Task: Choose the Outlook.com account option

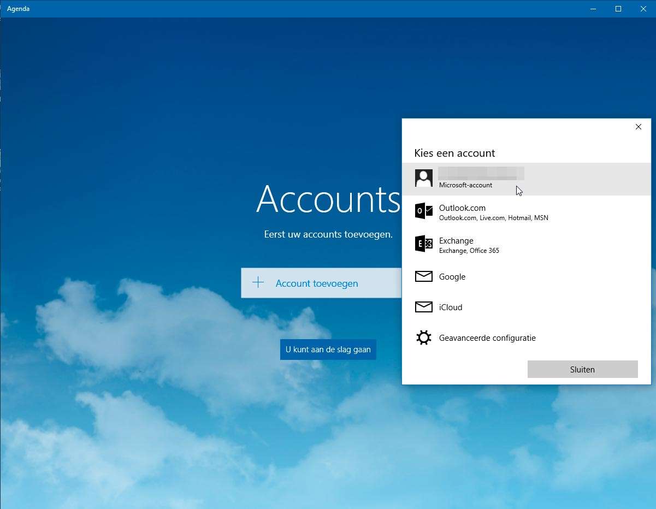Action: point(527,211)
